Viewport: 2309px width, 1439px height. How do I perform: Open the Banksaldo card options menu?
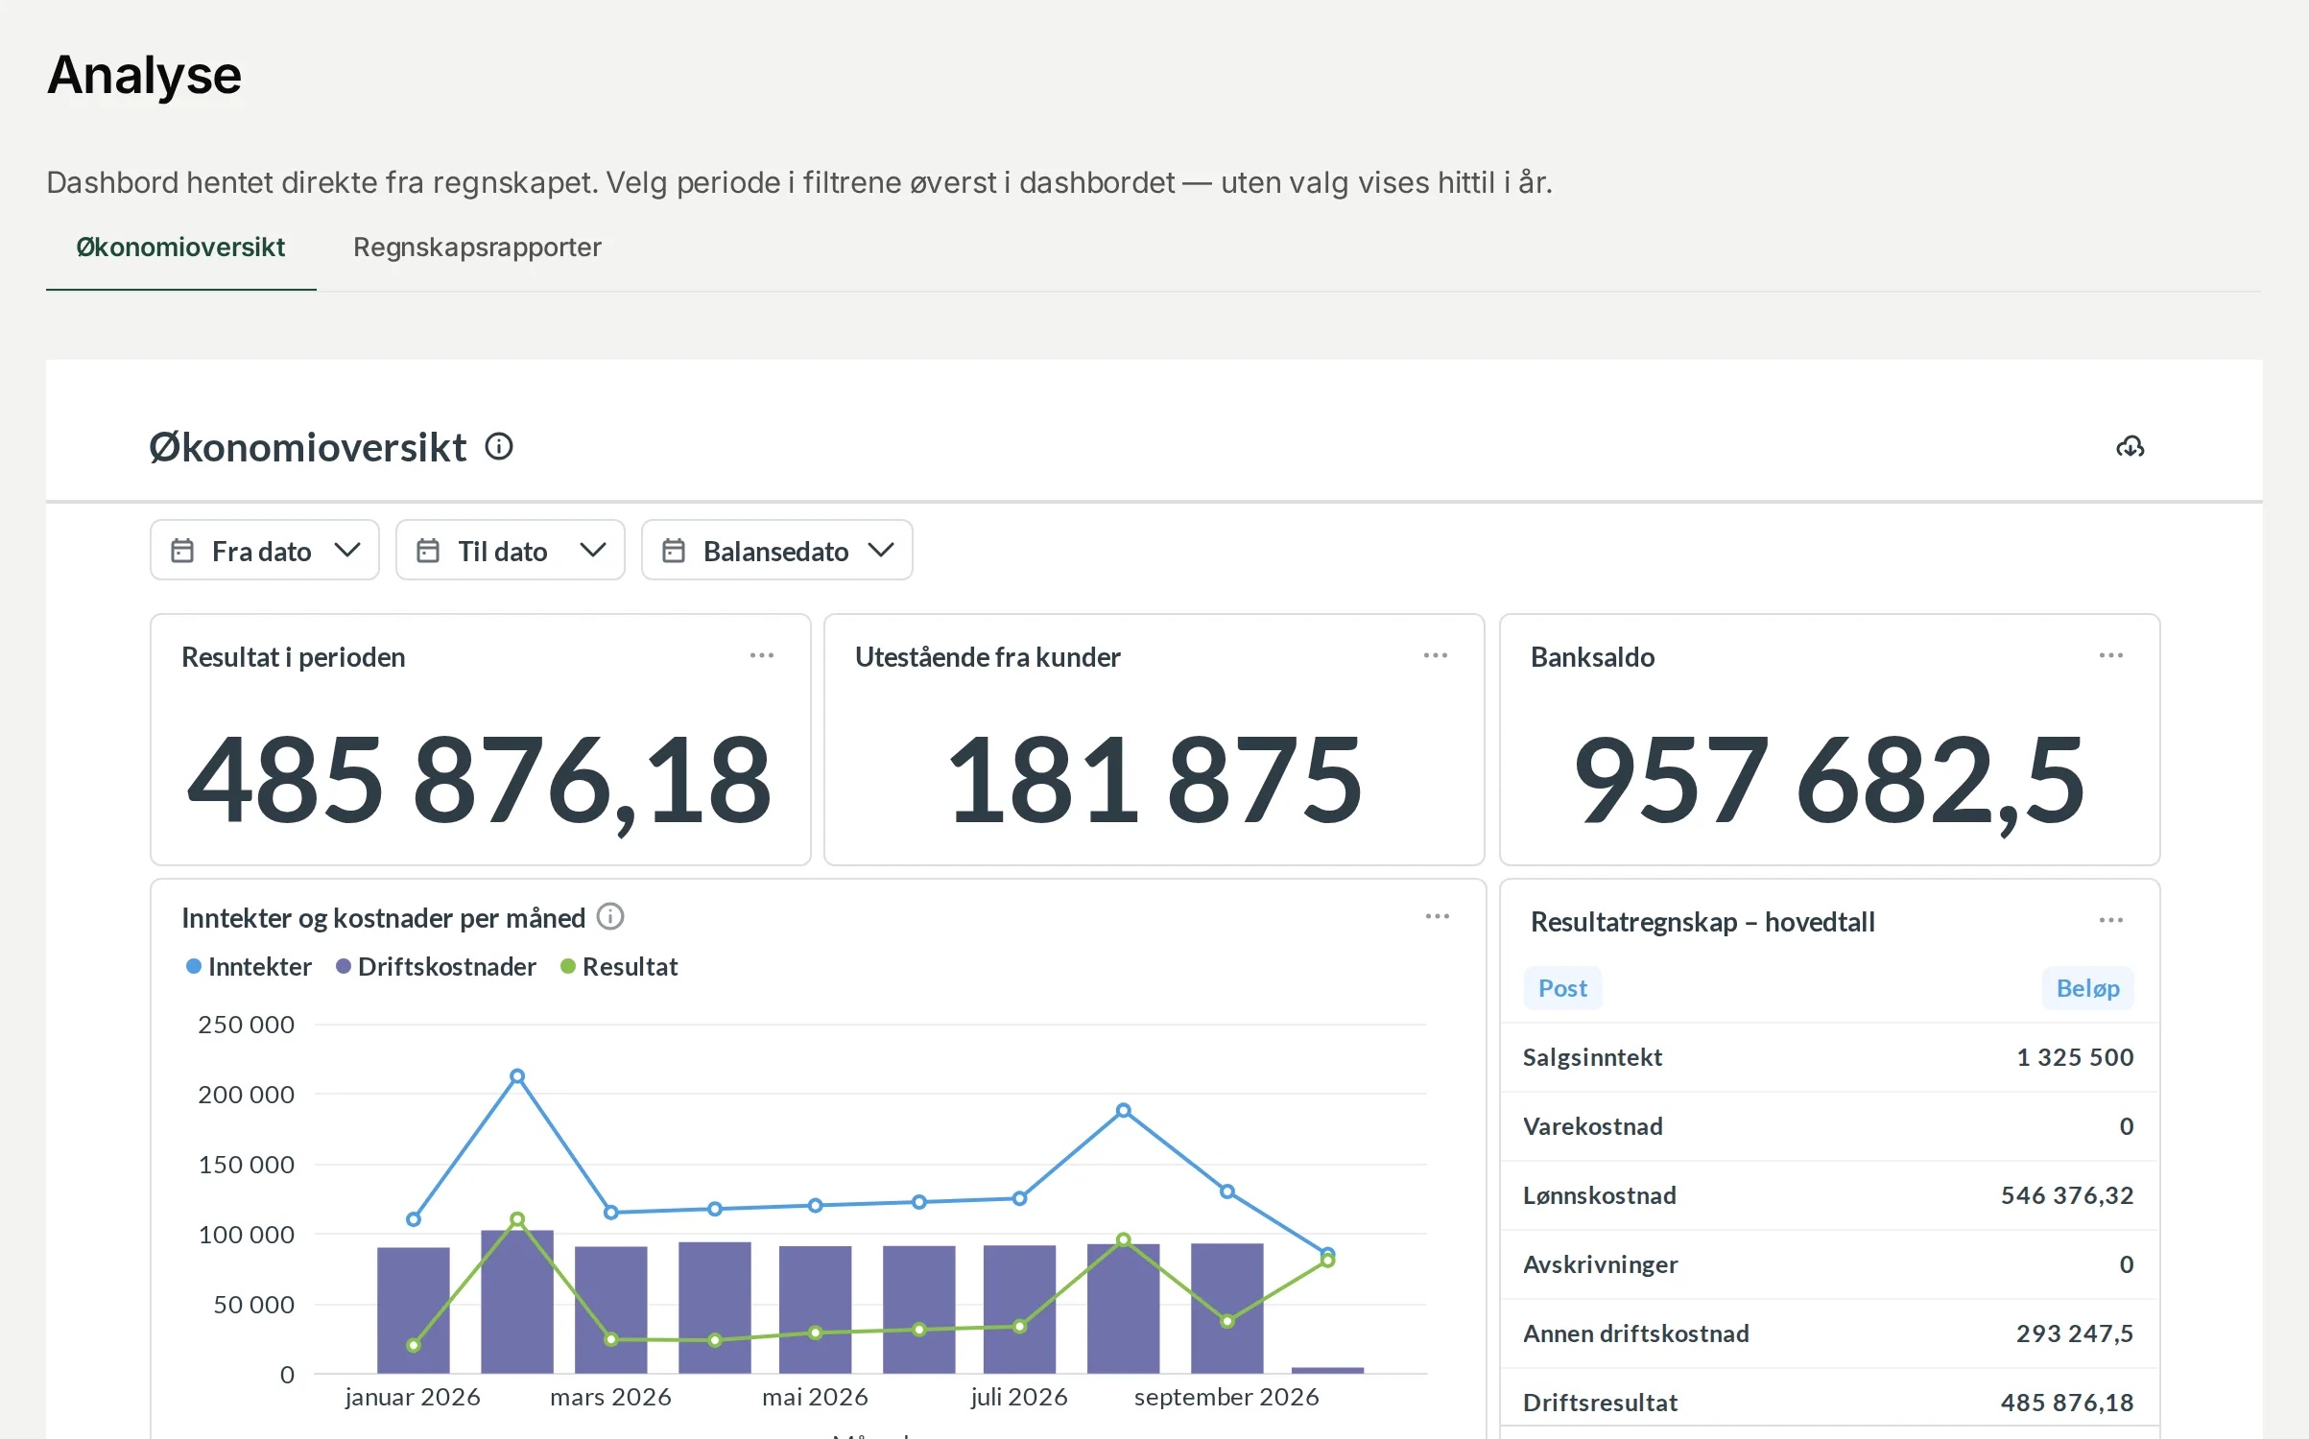pyautogui.click(x=2111, y=655)
